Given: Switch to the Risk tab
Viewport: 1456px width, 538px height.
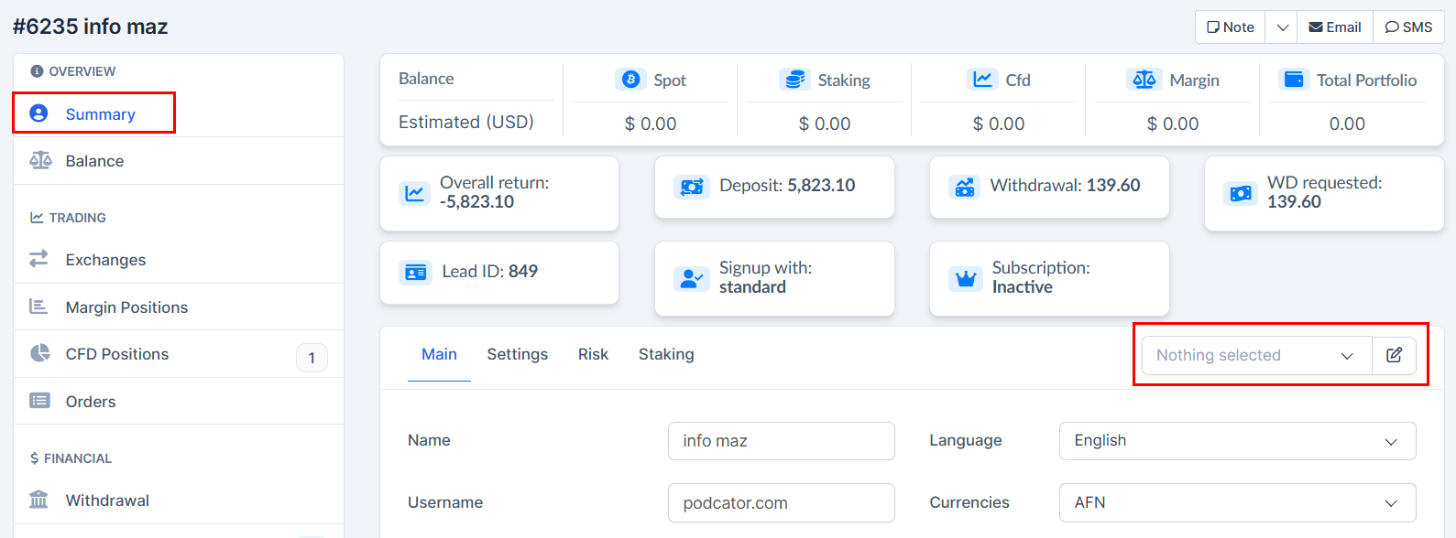Looking at the screenshot, I should 593,354.
